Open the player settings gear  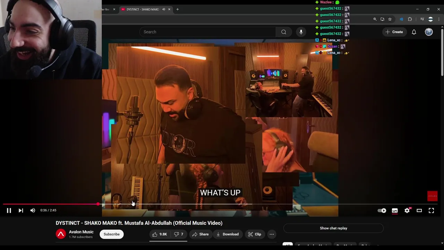[x=407, y=210]
